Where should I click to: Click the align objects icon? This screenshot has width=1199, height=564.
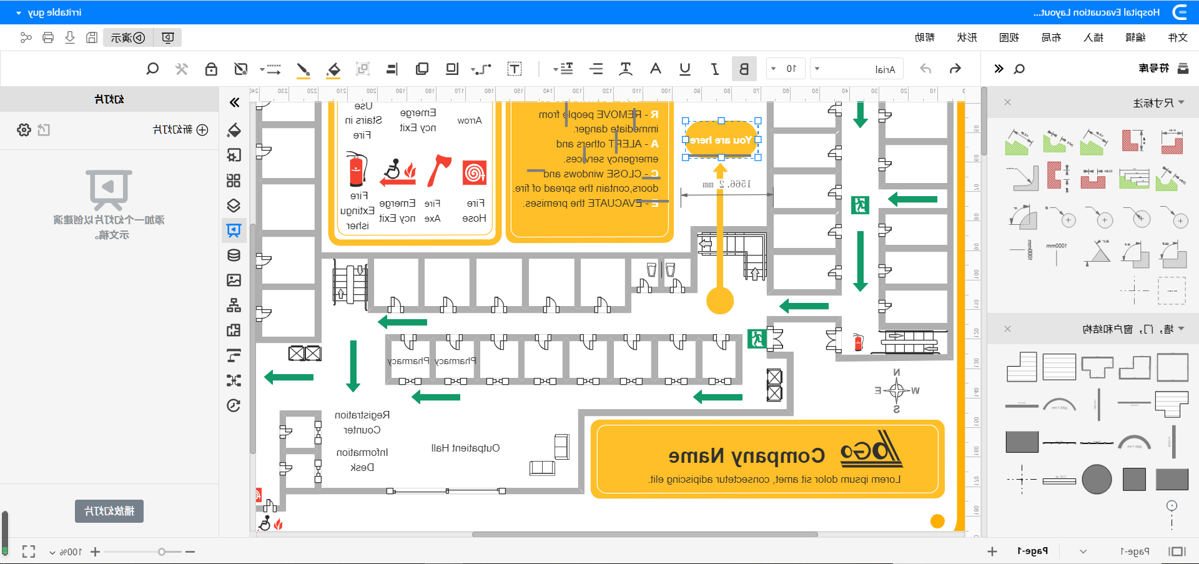tap(392, 69)
